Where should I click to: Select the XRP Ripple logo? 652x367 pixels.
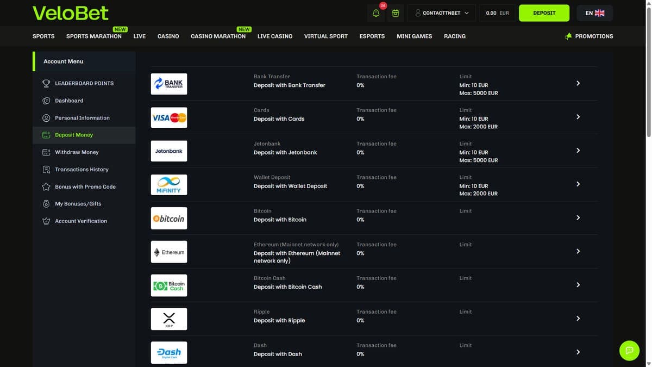(169, 319)
